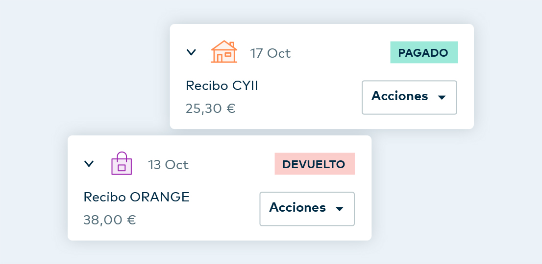Collapse the Recibo ORANGE receipt chevron
The height and width of the screenshot is (264, 542).
coord(89,164)
